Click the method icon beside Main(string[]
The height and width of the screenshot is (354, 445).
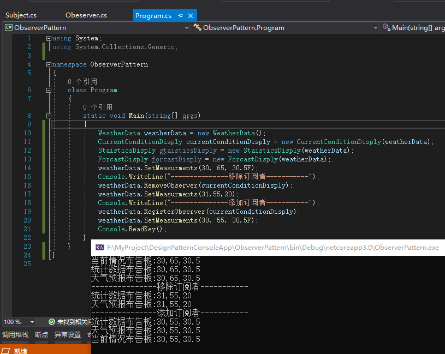click(x=386, y=27)
